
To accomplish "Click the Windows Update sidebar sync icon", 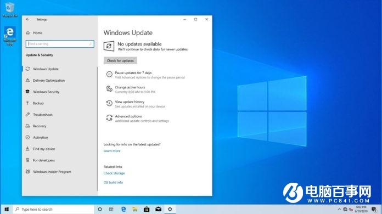I will point(28,69).
